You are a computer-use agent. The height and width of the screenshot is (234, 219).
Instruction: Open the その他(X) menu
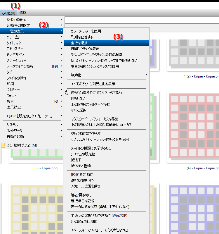(8, 13)
